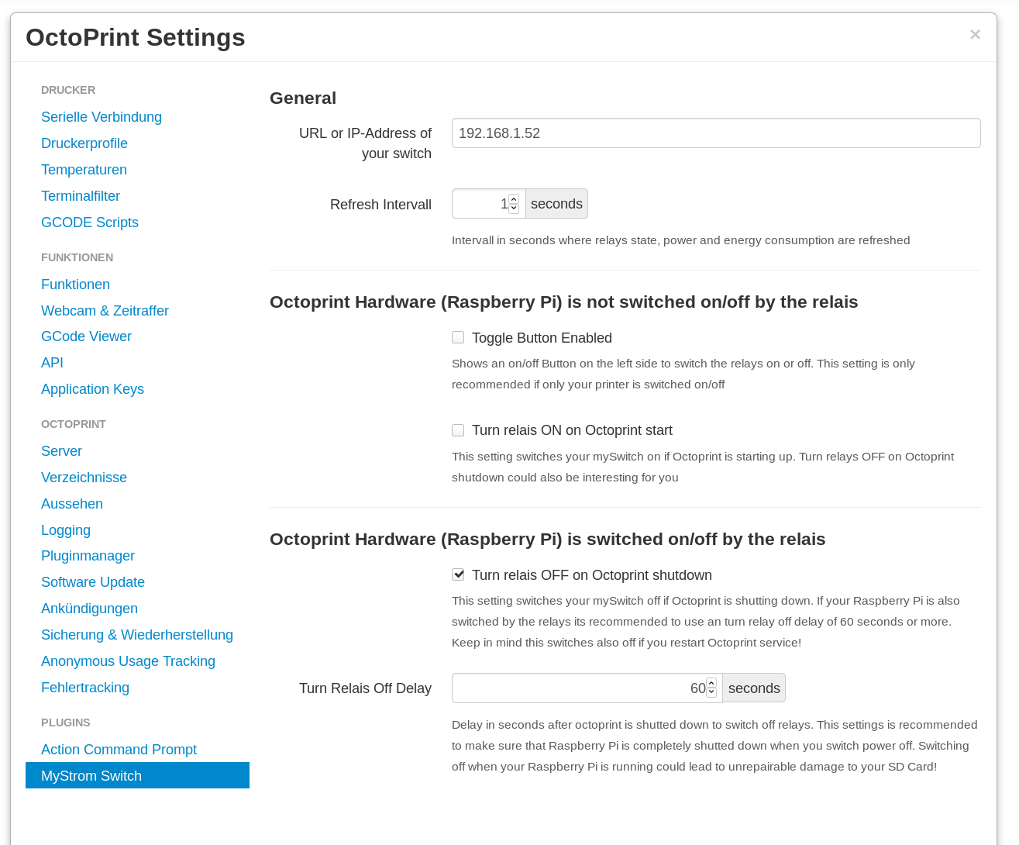Screen dimensions: 1019x845
Task: Show Sicherung & Wiederherstellung page
Action: 137,635
